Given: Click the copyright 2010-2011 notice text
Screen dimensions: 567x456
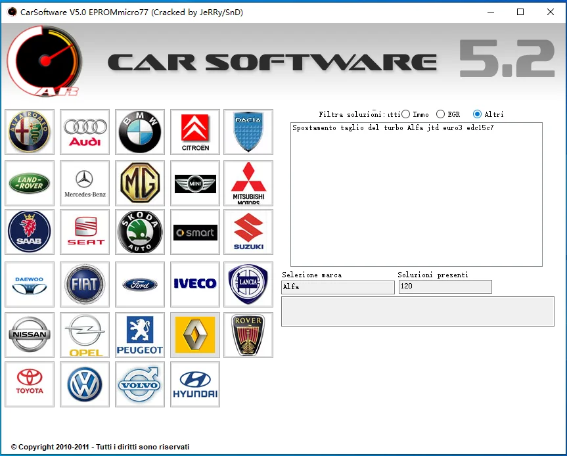Looking at the screenshot, I should (x=100, y=447).
